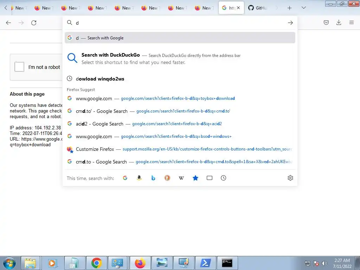This screenshot has width=360, height=270.
Task: Open the cmd.to' - Google Search suggestion
Action: (x=180, y=111)
